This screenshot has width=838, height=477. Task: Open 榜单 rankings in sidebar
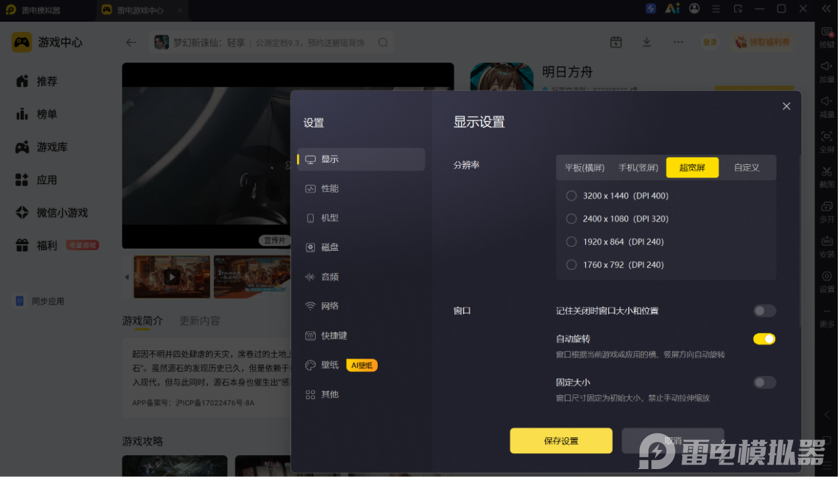tap(38, 114)
